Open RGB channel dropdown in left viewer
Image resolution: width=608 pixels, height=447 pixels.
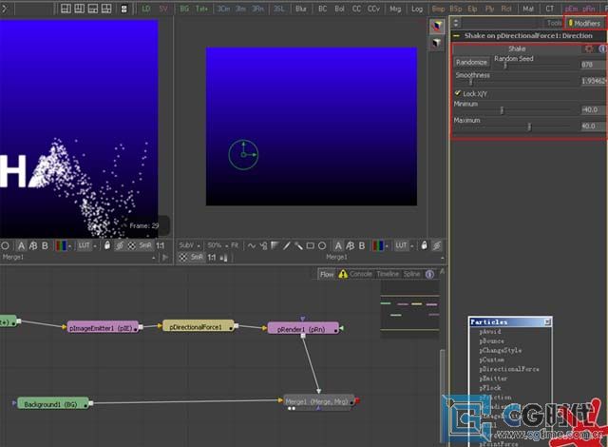point(64,246)
